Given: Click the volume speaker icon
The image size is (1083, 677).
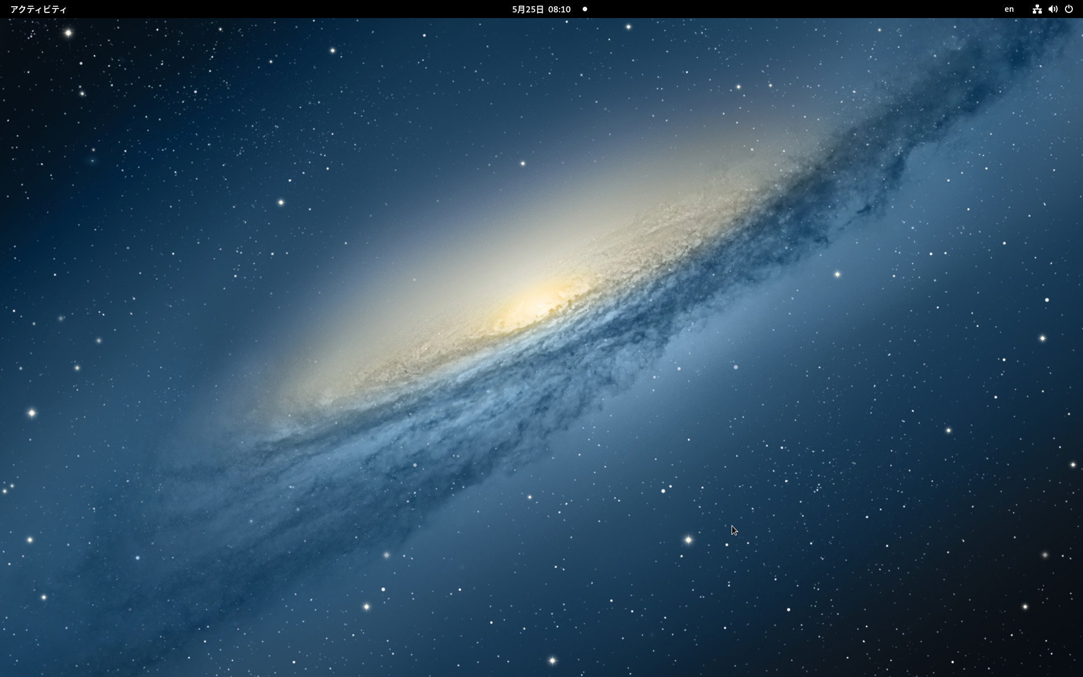Looking at the screenshot, I should [x=1053, y=9].
